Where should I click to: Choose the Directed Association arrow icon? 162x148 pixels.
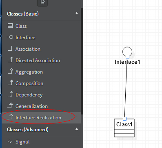[10, 60]
